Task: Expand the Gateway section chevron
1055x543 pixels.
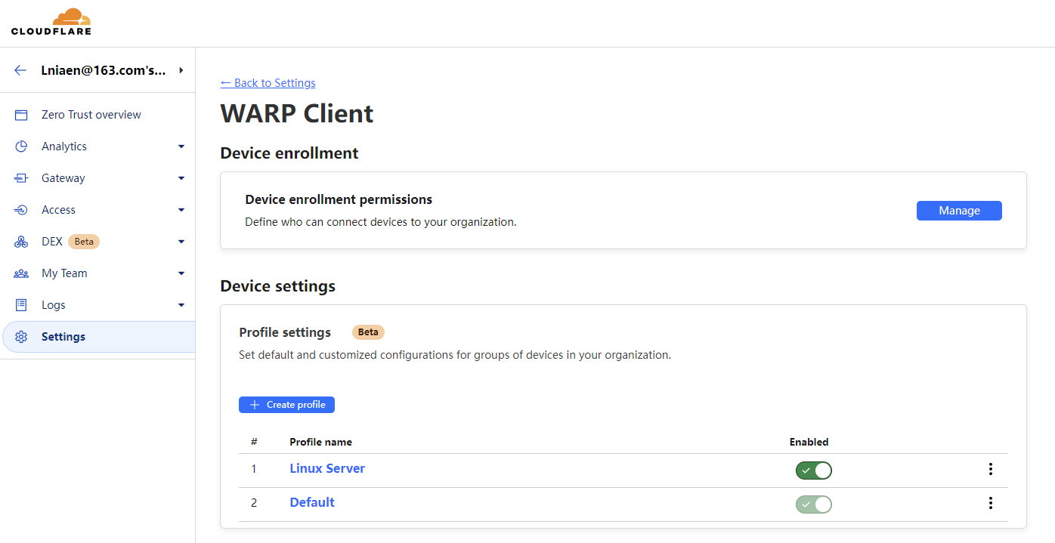Action: tap(181, 178)
